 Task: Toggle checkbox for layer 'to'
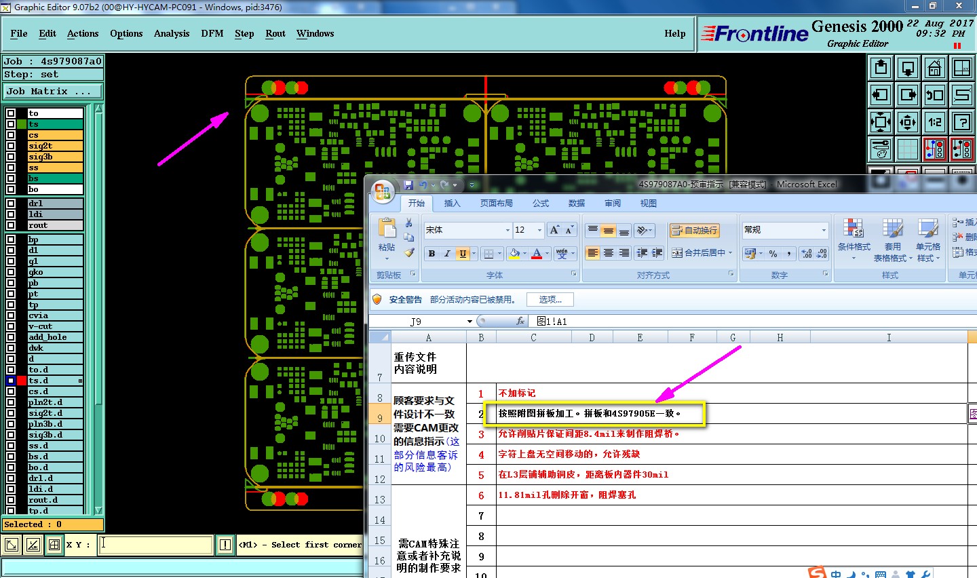click(11, 113)
